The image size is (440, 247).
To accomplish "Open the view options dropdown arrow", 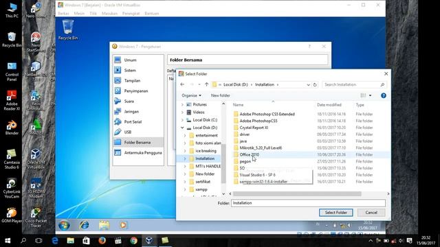I will (370, 95).
